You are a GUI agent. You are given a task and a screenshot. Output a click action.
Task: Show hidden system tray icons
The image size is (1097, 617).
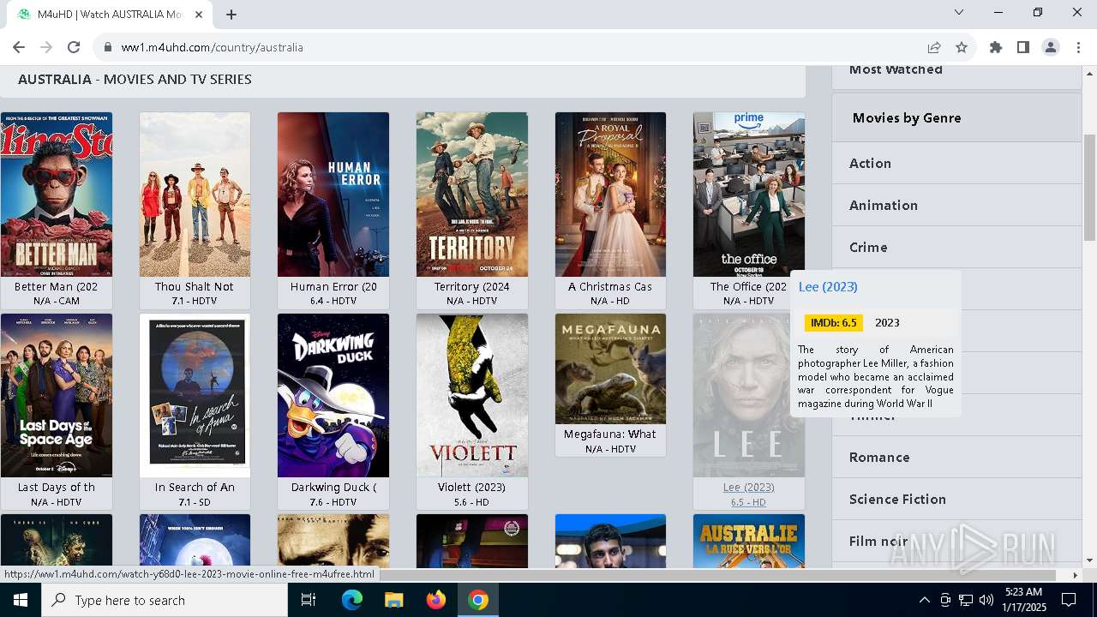924,600
